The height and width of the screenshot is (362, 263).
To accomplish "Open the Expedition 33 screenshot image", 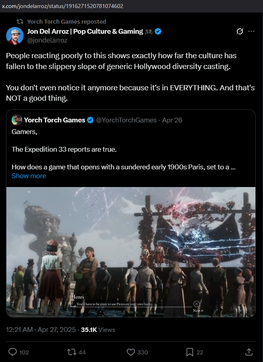I will [x=131, y=252].
